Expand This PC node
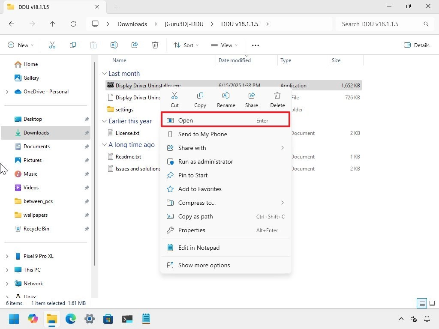Image resolution: width=439 pixels, height=329 pixels. [x=7, y=270]
